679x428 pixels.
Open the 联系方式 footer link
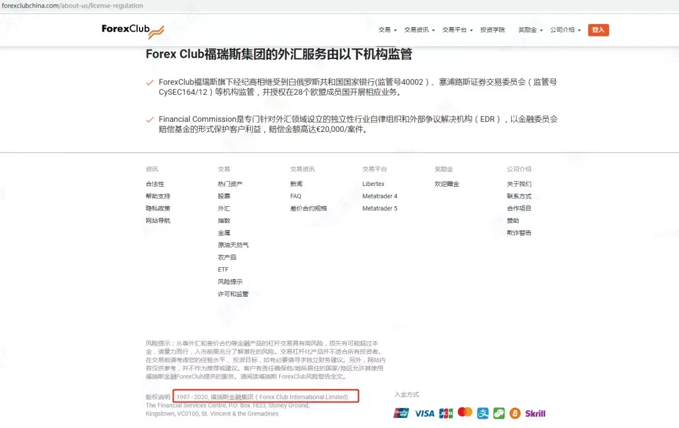(x=519, y=196)
